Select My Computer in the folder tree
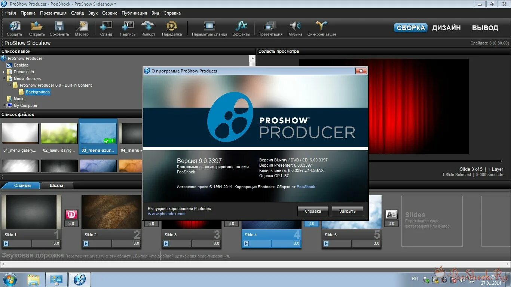Image resolution: width=511 pixels, height=287 pixels. coord(25,105)
